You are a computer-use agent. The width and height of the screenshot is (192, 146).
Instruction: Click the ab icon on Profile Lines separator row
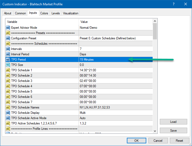8,129
